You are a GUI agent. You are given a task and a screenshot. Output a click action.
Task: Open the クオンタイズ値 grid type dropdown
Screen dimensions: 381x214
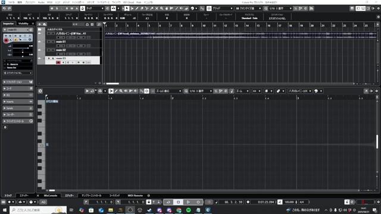(248, 8)
